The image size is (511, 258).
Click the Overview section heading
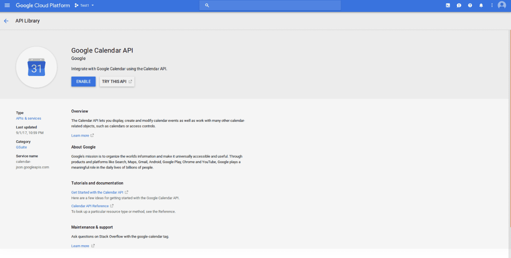pos(80,111)
